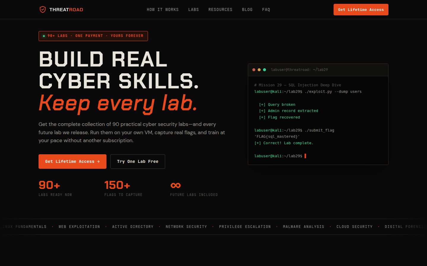Viewport: 427px width, 266px height.
Task: Click the Flags to Capture label
Action: tap(123, 195)
